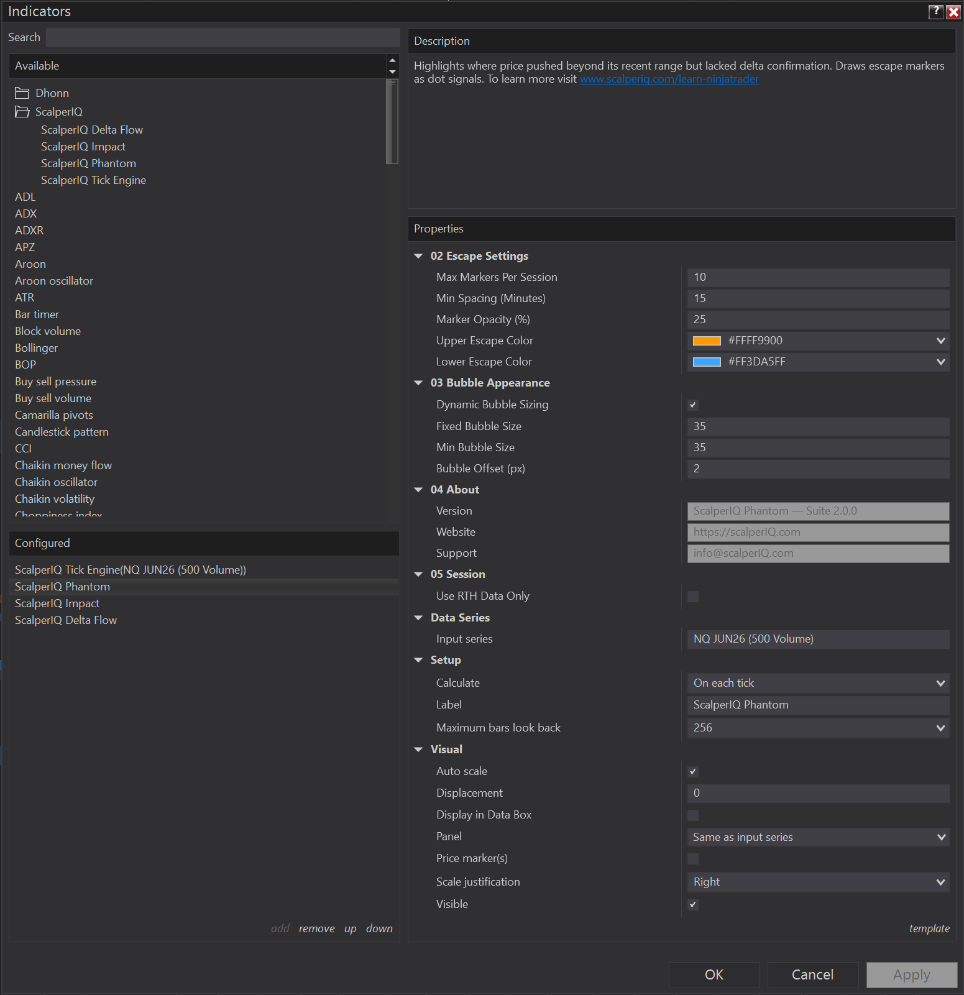Image resolution: width=964 pixels, height=995 pixels.
Task: Toggle the Visible checkbox
Action: 693,905
